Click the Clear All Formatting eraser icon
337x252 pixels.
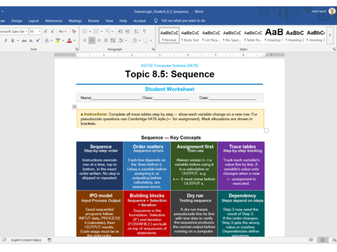(x=74, y=32)
